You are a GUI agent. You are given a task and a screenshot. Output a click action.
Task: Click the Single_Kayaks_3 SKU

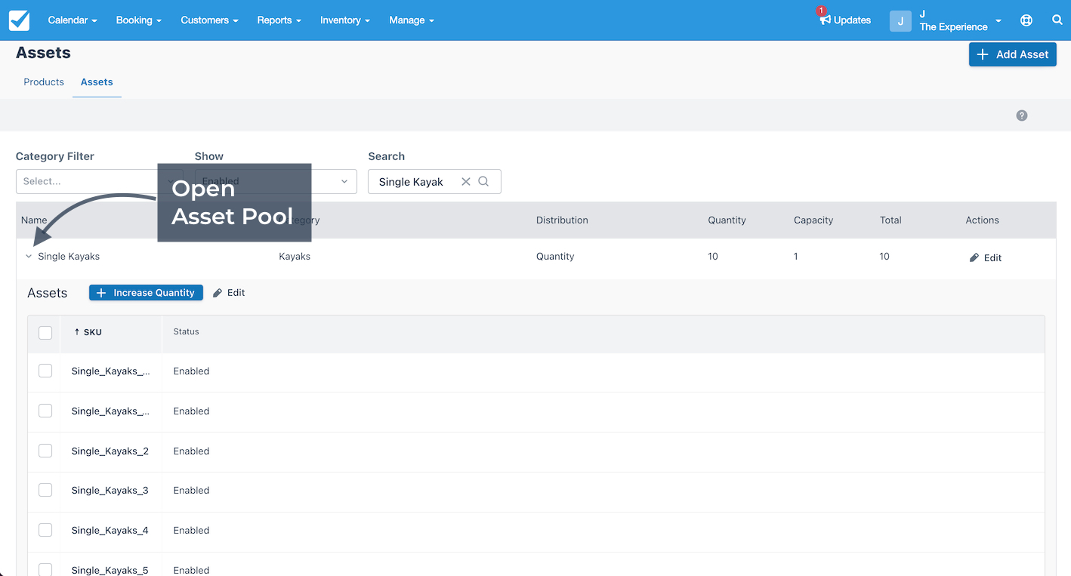pos(110,490)
